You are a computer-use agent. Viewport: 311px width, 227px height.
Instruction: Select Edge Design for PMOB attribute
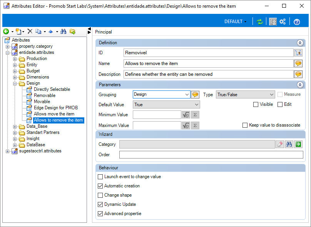56,108
